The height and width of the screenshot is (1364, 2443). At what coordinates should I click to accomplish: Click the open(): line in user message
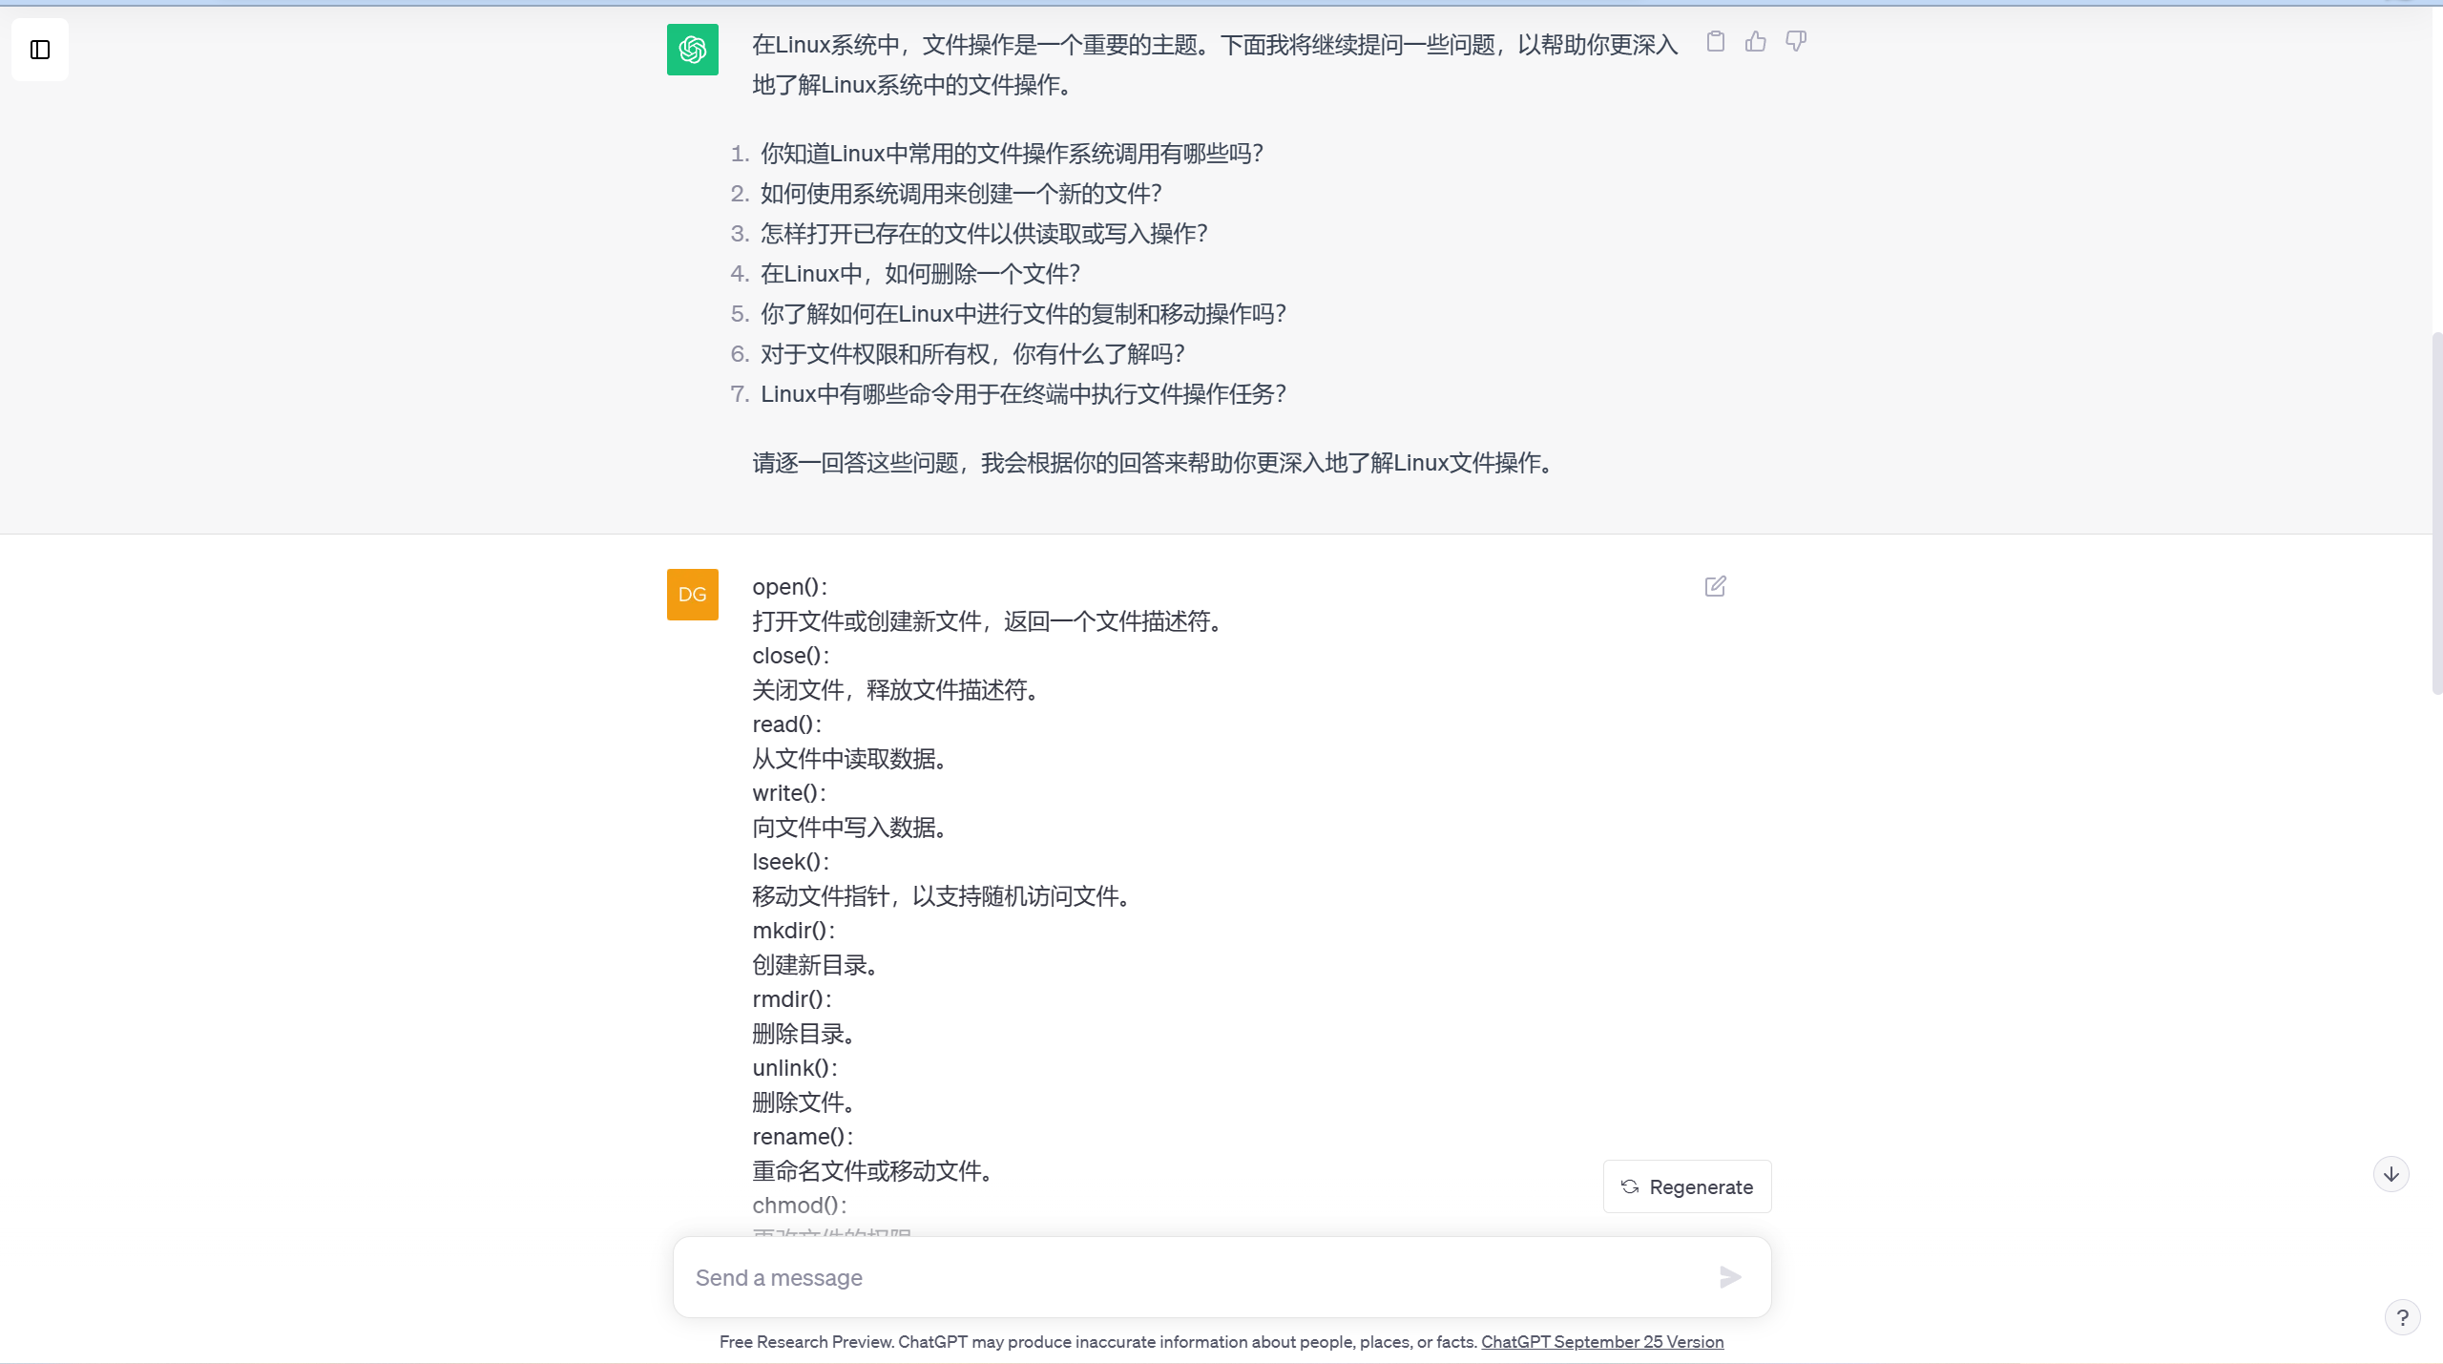pyautogui.click(x=790, y=587)
